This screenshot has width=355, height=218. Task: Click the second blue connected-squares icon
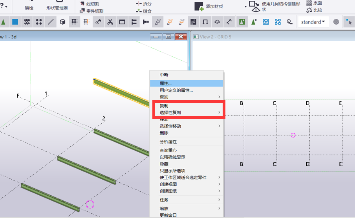click(278, 22)
